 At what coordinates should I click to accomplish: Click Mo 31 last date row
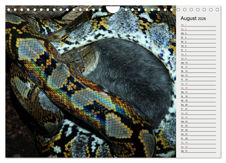tap(198, 151)
